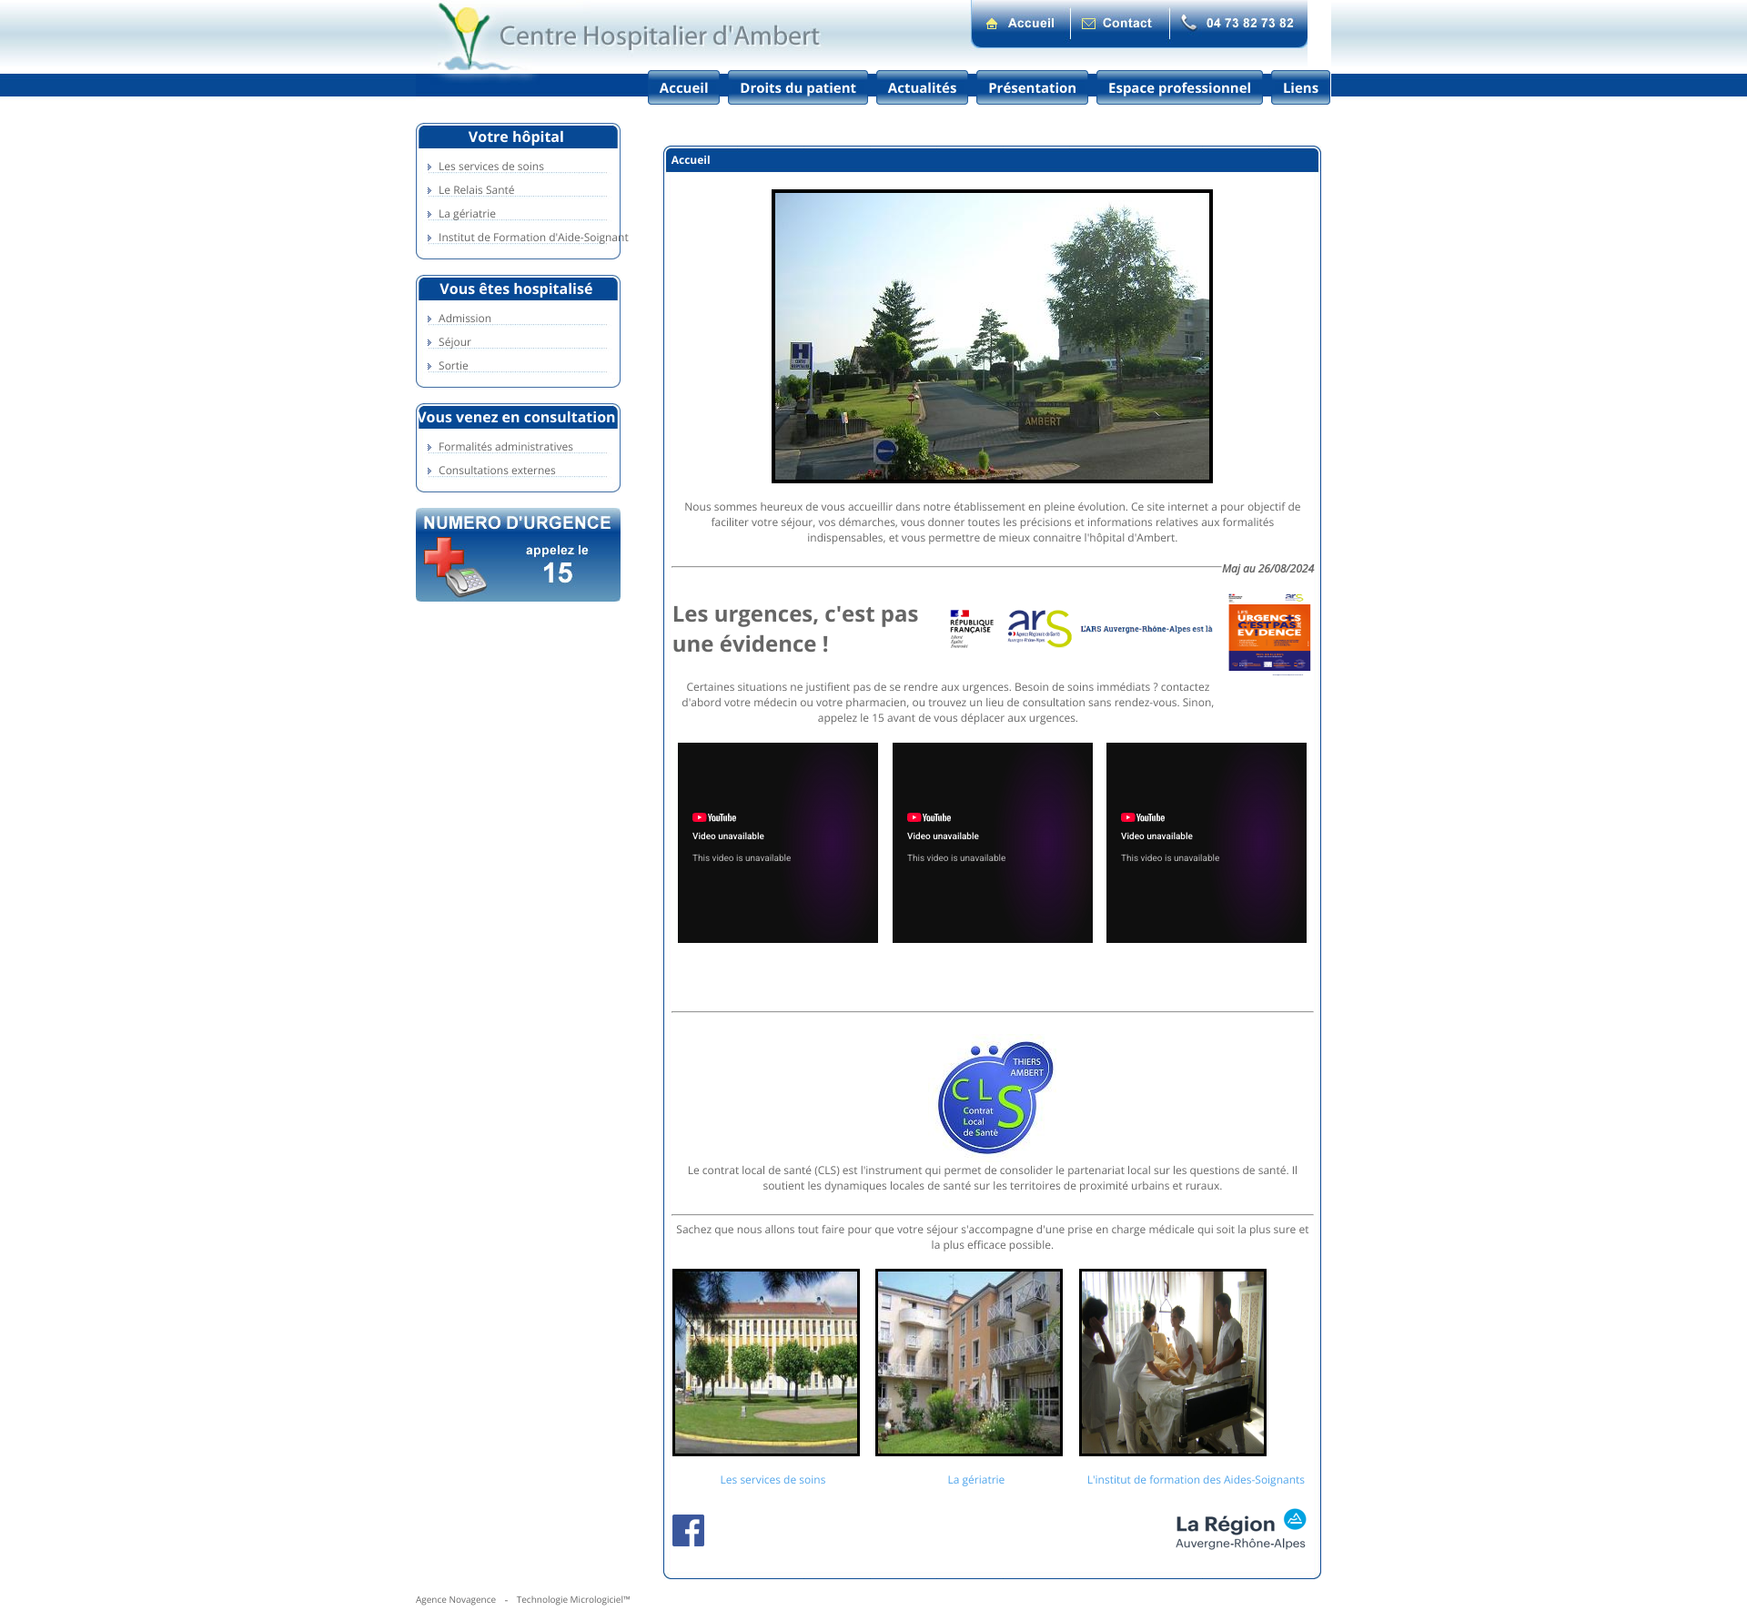The width and height of the screenshot is (1747, 1611).
Task: Open the Admission link
Action: tap(464, 319)
